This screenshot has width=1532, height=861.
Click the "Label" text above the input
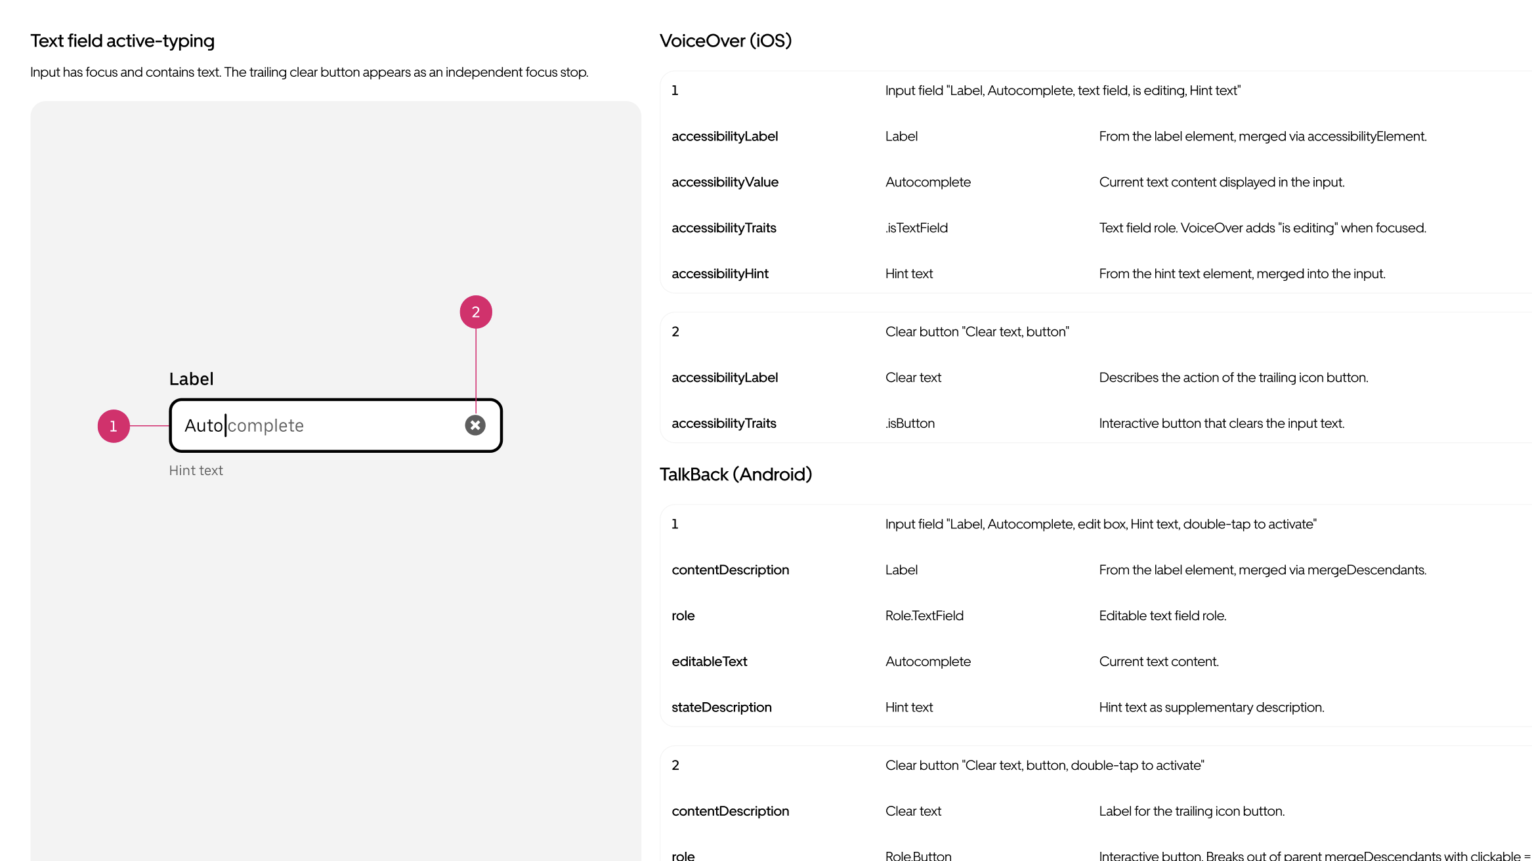(191, 379)
